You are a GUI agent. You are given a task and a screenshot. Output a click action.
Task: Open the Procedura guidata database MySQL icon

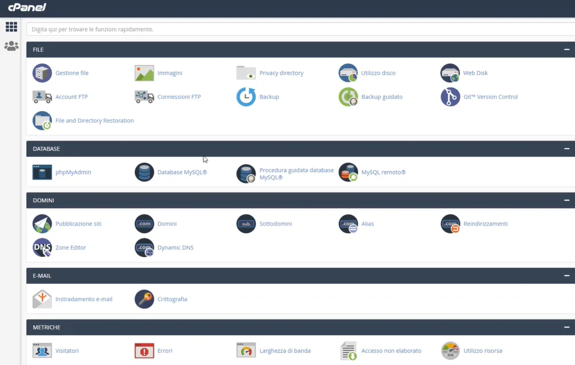246,173
